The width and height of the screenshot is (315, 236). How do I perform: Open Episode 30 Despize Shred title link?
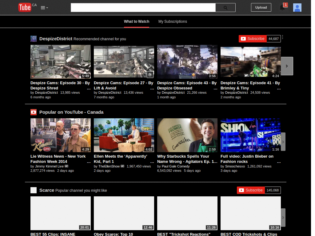(x=60, y=85)
